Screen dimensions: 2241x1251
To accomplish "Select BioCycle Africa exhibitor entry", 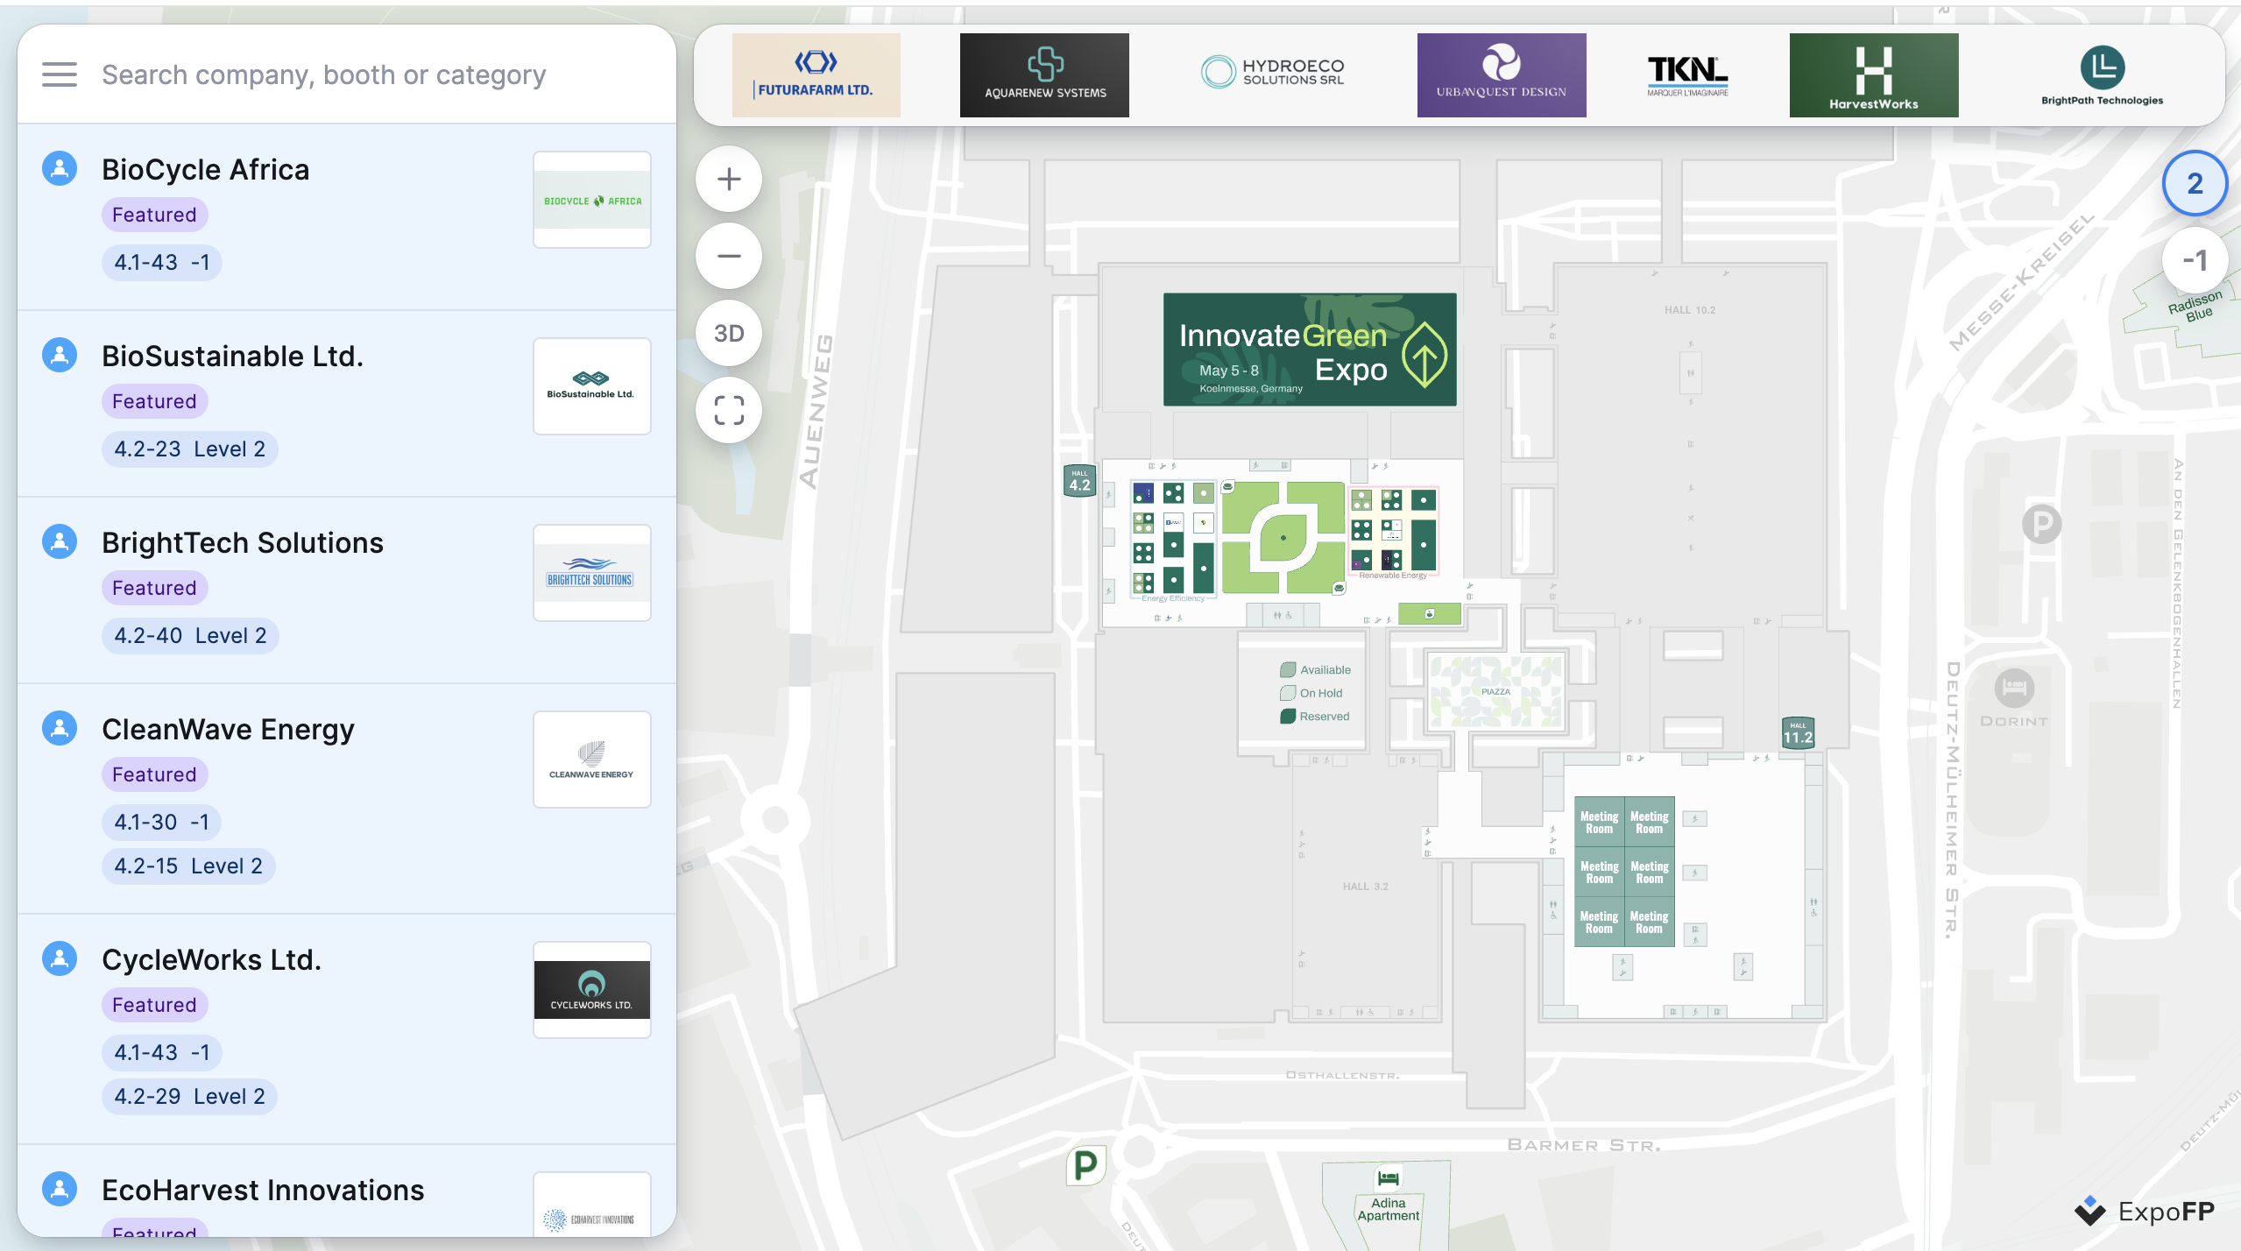I will click(205, 170).
